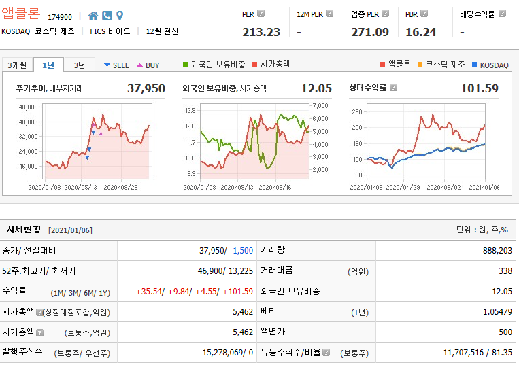Open the company homepage house icon
The width and height of the screenshot is (519, 365).
(93, 16)
